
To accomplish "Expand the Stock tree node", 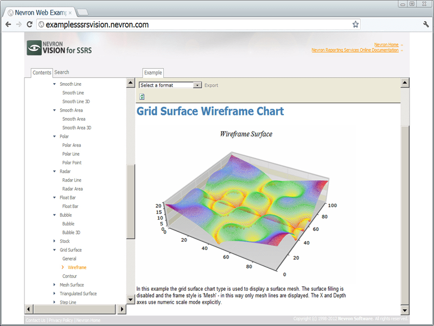I will tap(54, 241).
